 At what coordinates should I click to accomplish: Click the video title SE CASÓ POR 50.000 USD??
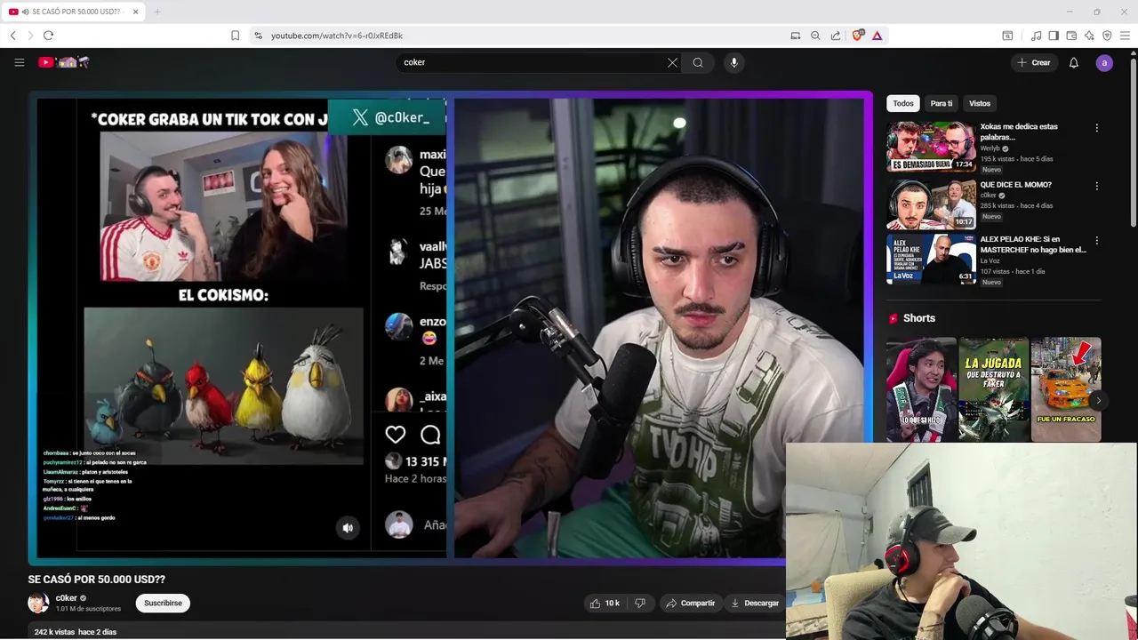(x=97, y=580)
